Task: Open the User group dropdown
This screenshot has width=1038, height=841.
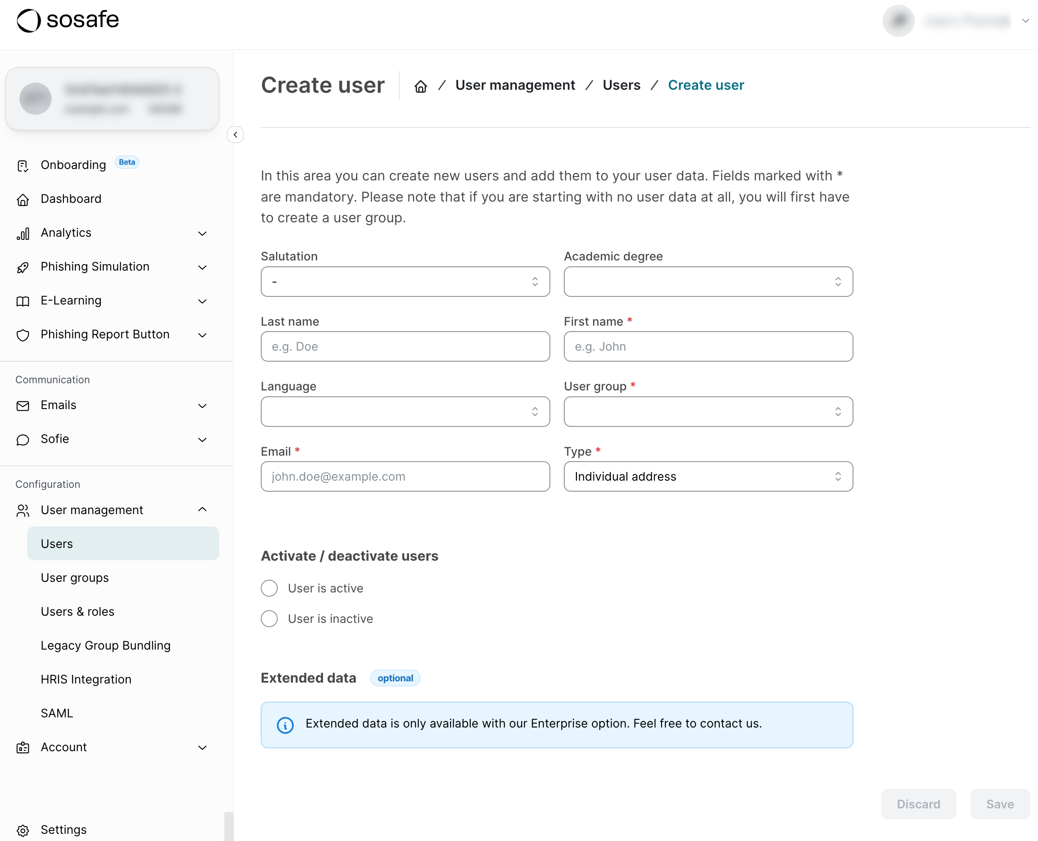Action: (708, 411)
